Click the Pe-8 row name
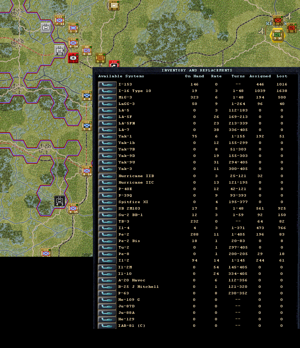This screenshot has width=300, height=348. (x=124, y=254)
